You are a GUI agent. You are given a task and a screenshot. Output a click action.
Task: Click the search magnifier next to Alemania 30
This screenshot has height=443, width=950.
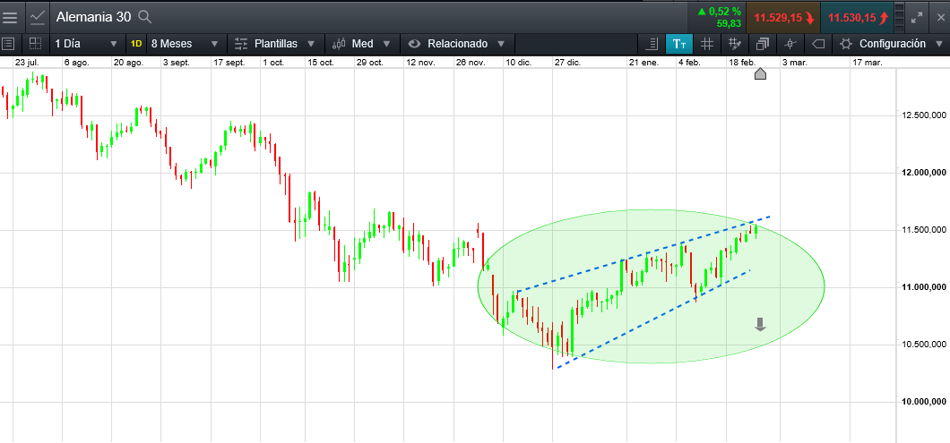[x=145, y=17]
